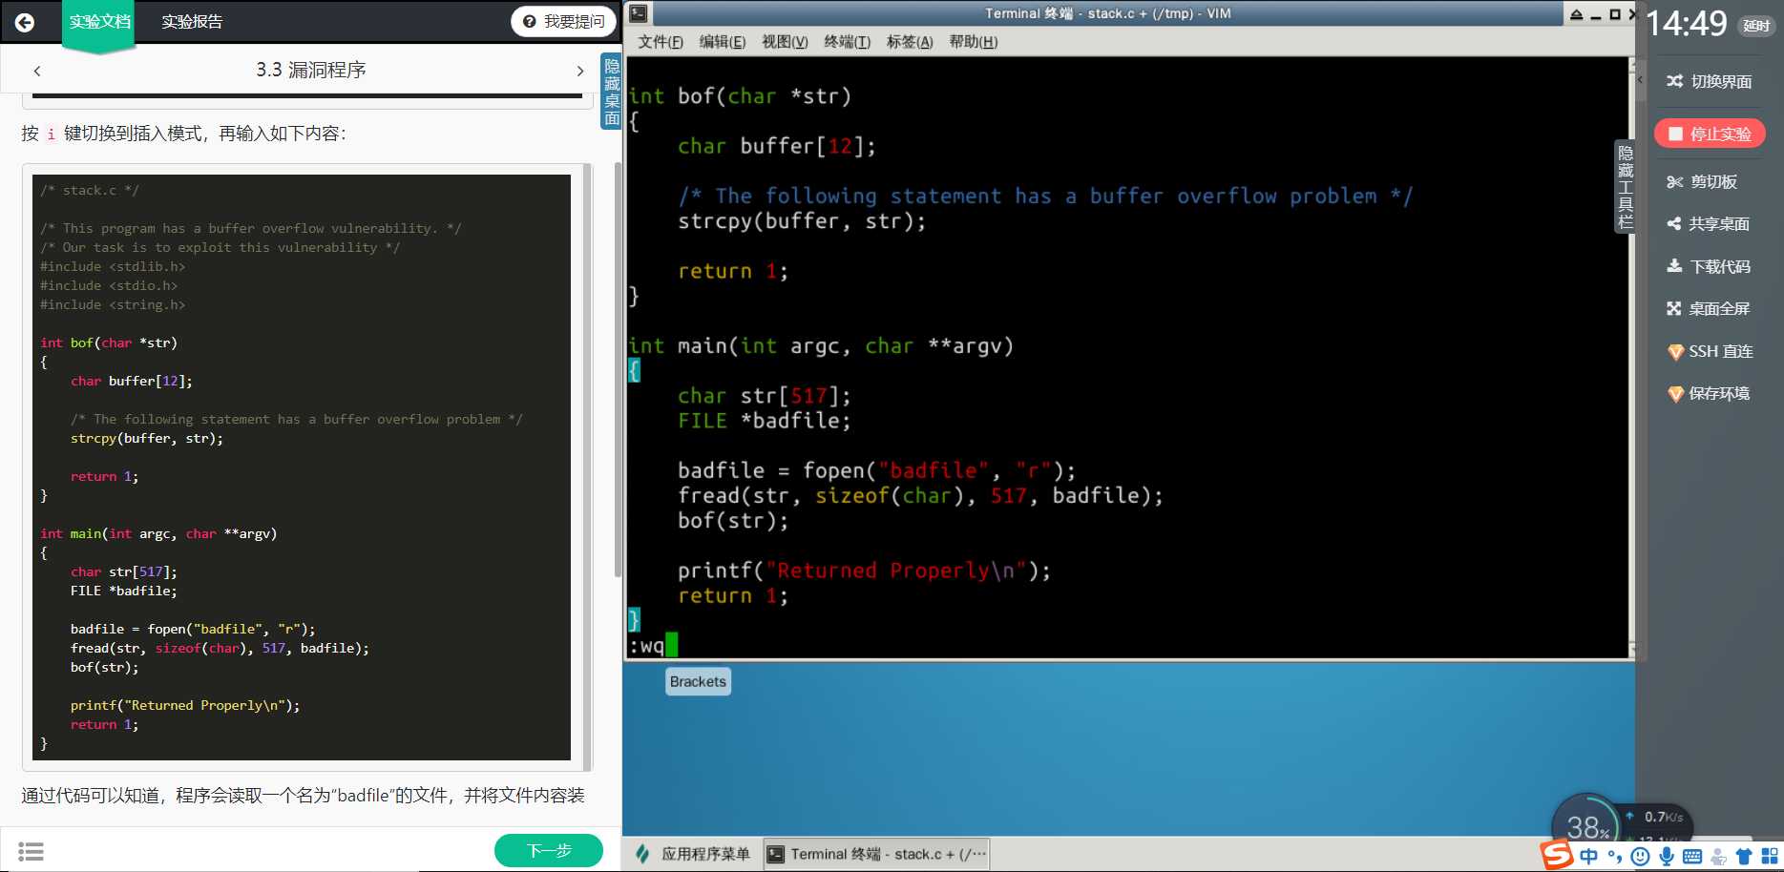This screenshot has height=872, width=1784.
Task: Click 'char buffer[12];' in lab document
Action: point(132,382)
